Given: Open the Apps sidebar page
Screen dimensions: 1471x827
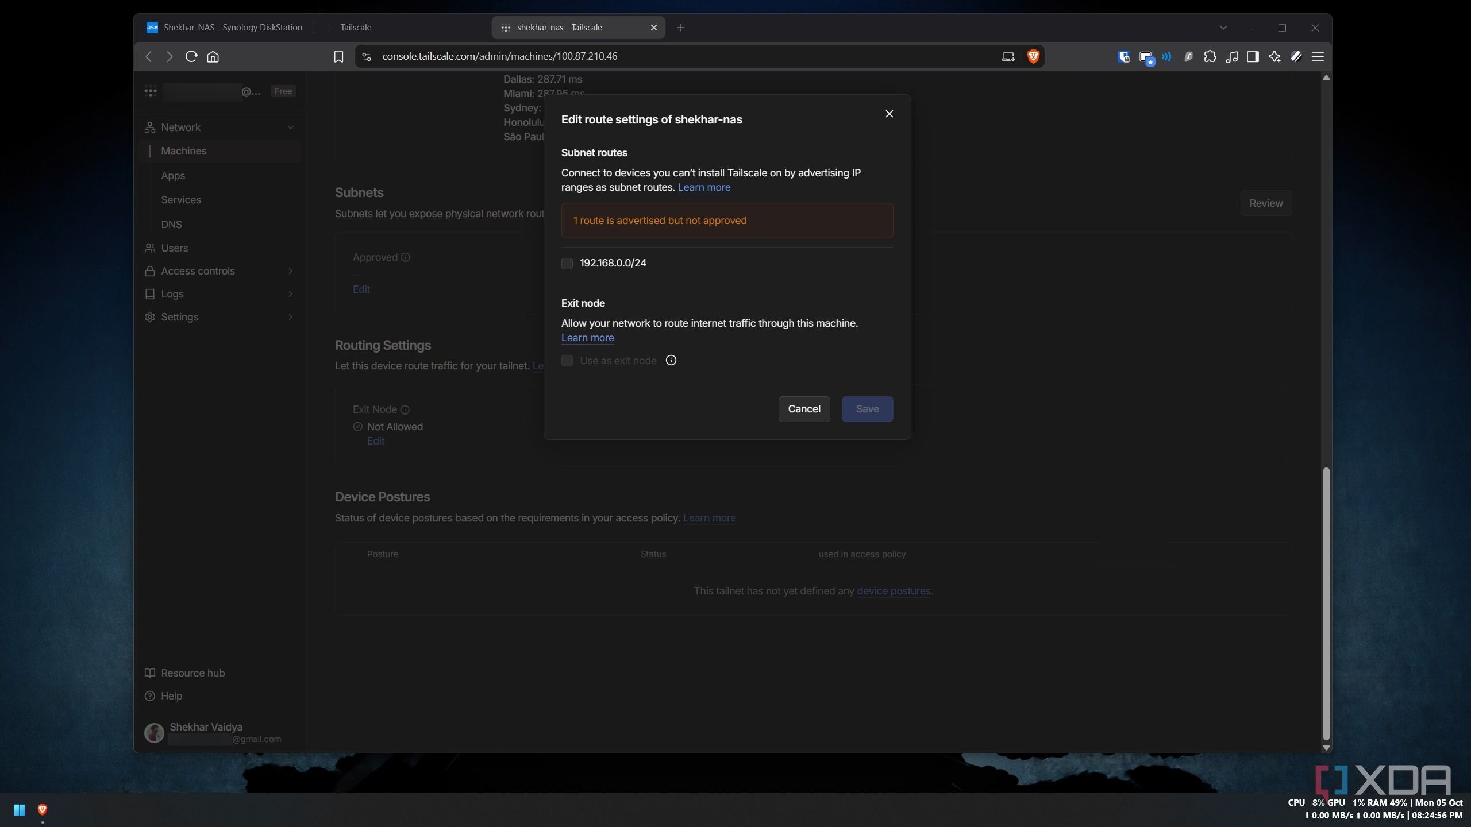Looking at the screenshot, I should click(x=173, y=176).
